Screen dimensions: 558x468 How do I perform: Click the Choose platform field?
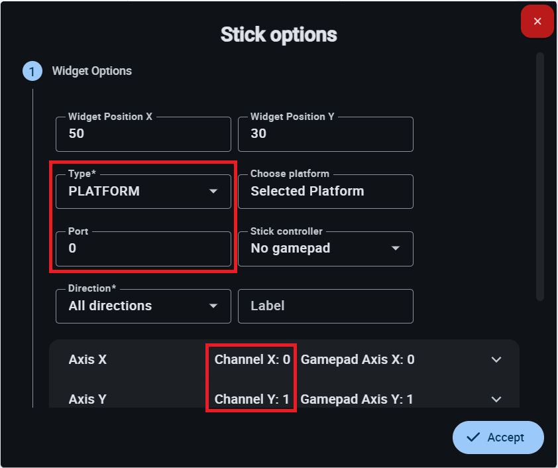coord(325,192)
